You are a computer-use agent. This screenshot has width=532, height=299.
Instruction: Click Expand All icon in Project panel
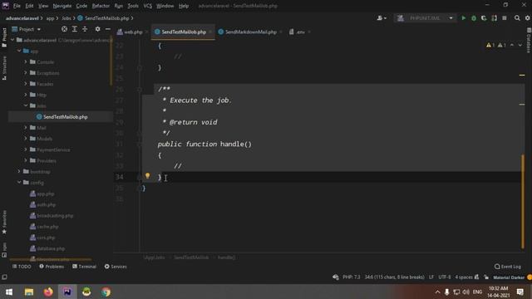(x=74, y=29)
